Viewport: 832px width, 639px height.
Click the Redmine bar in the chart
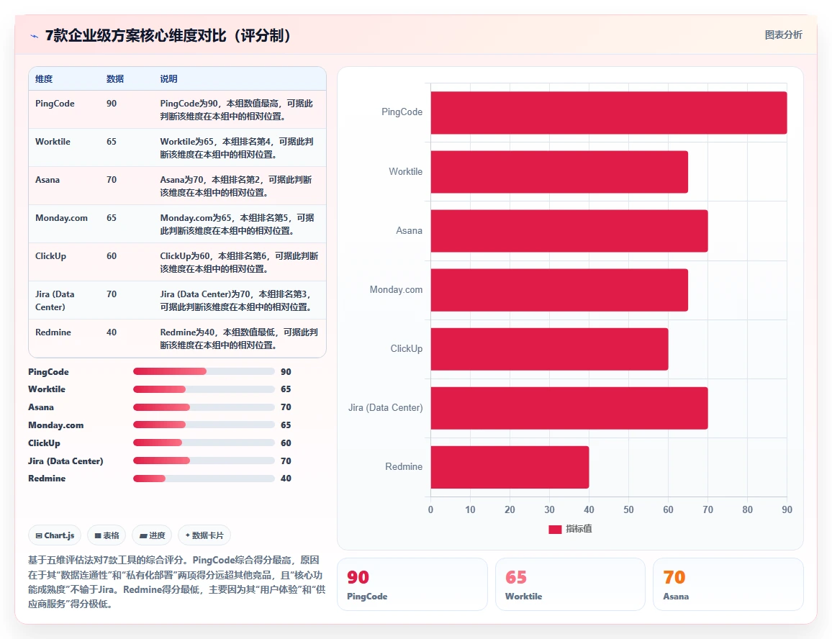pos(510,467)
